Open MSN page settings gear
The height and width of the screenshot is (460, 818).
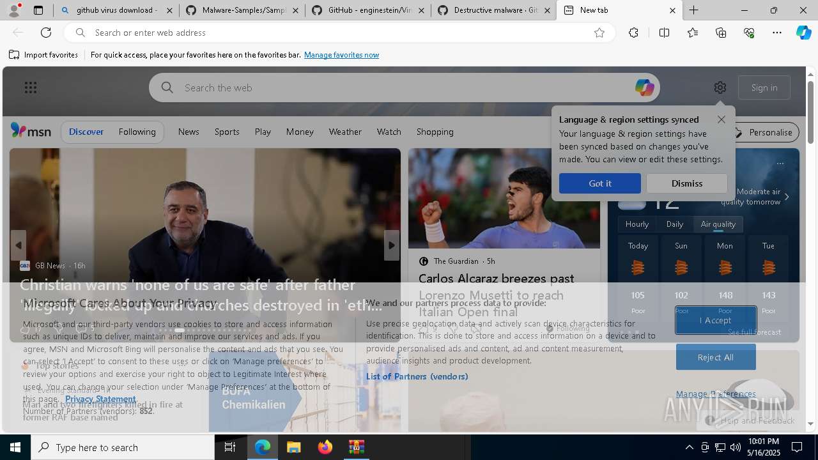pos(720,88)
